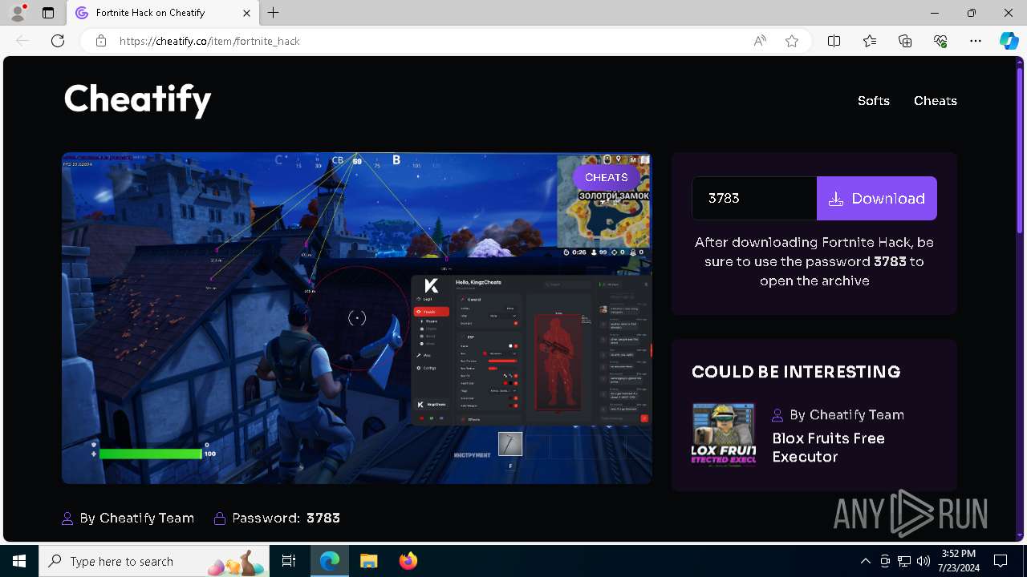Viewport: 1027px width, 577px height.
Task: Click the purple CHEATS category badge
Action: pos(606,177)
